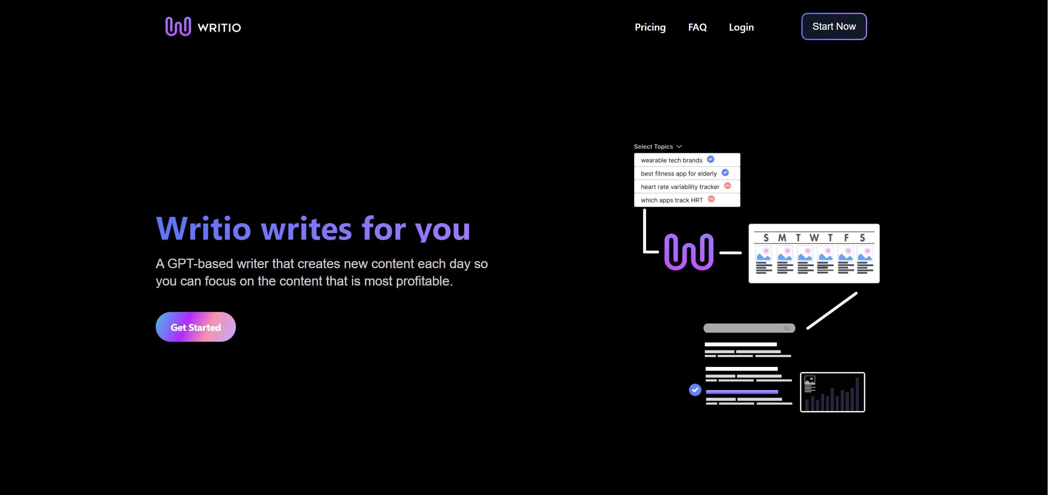Screen dimensions: 1048x495
Task: Toggle the 'best fitness app for elderly' topic
Action: 725,173
